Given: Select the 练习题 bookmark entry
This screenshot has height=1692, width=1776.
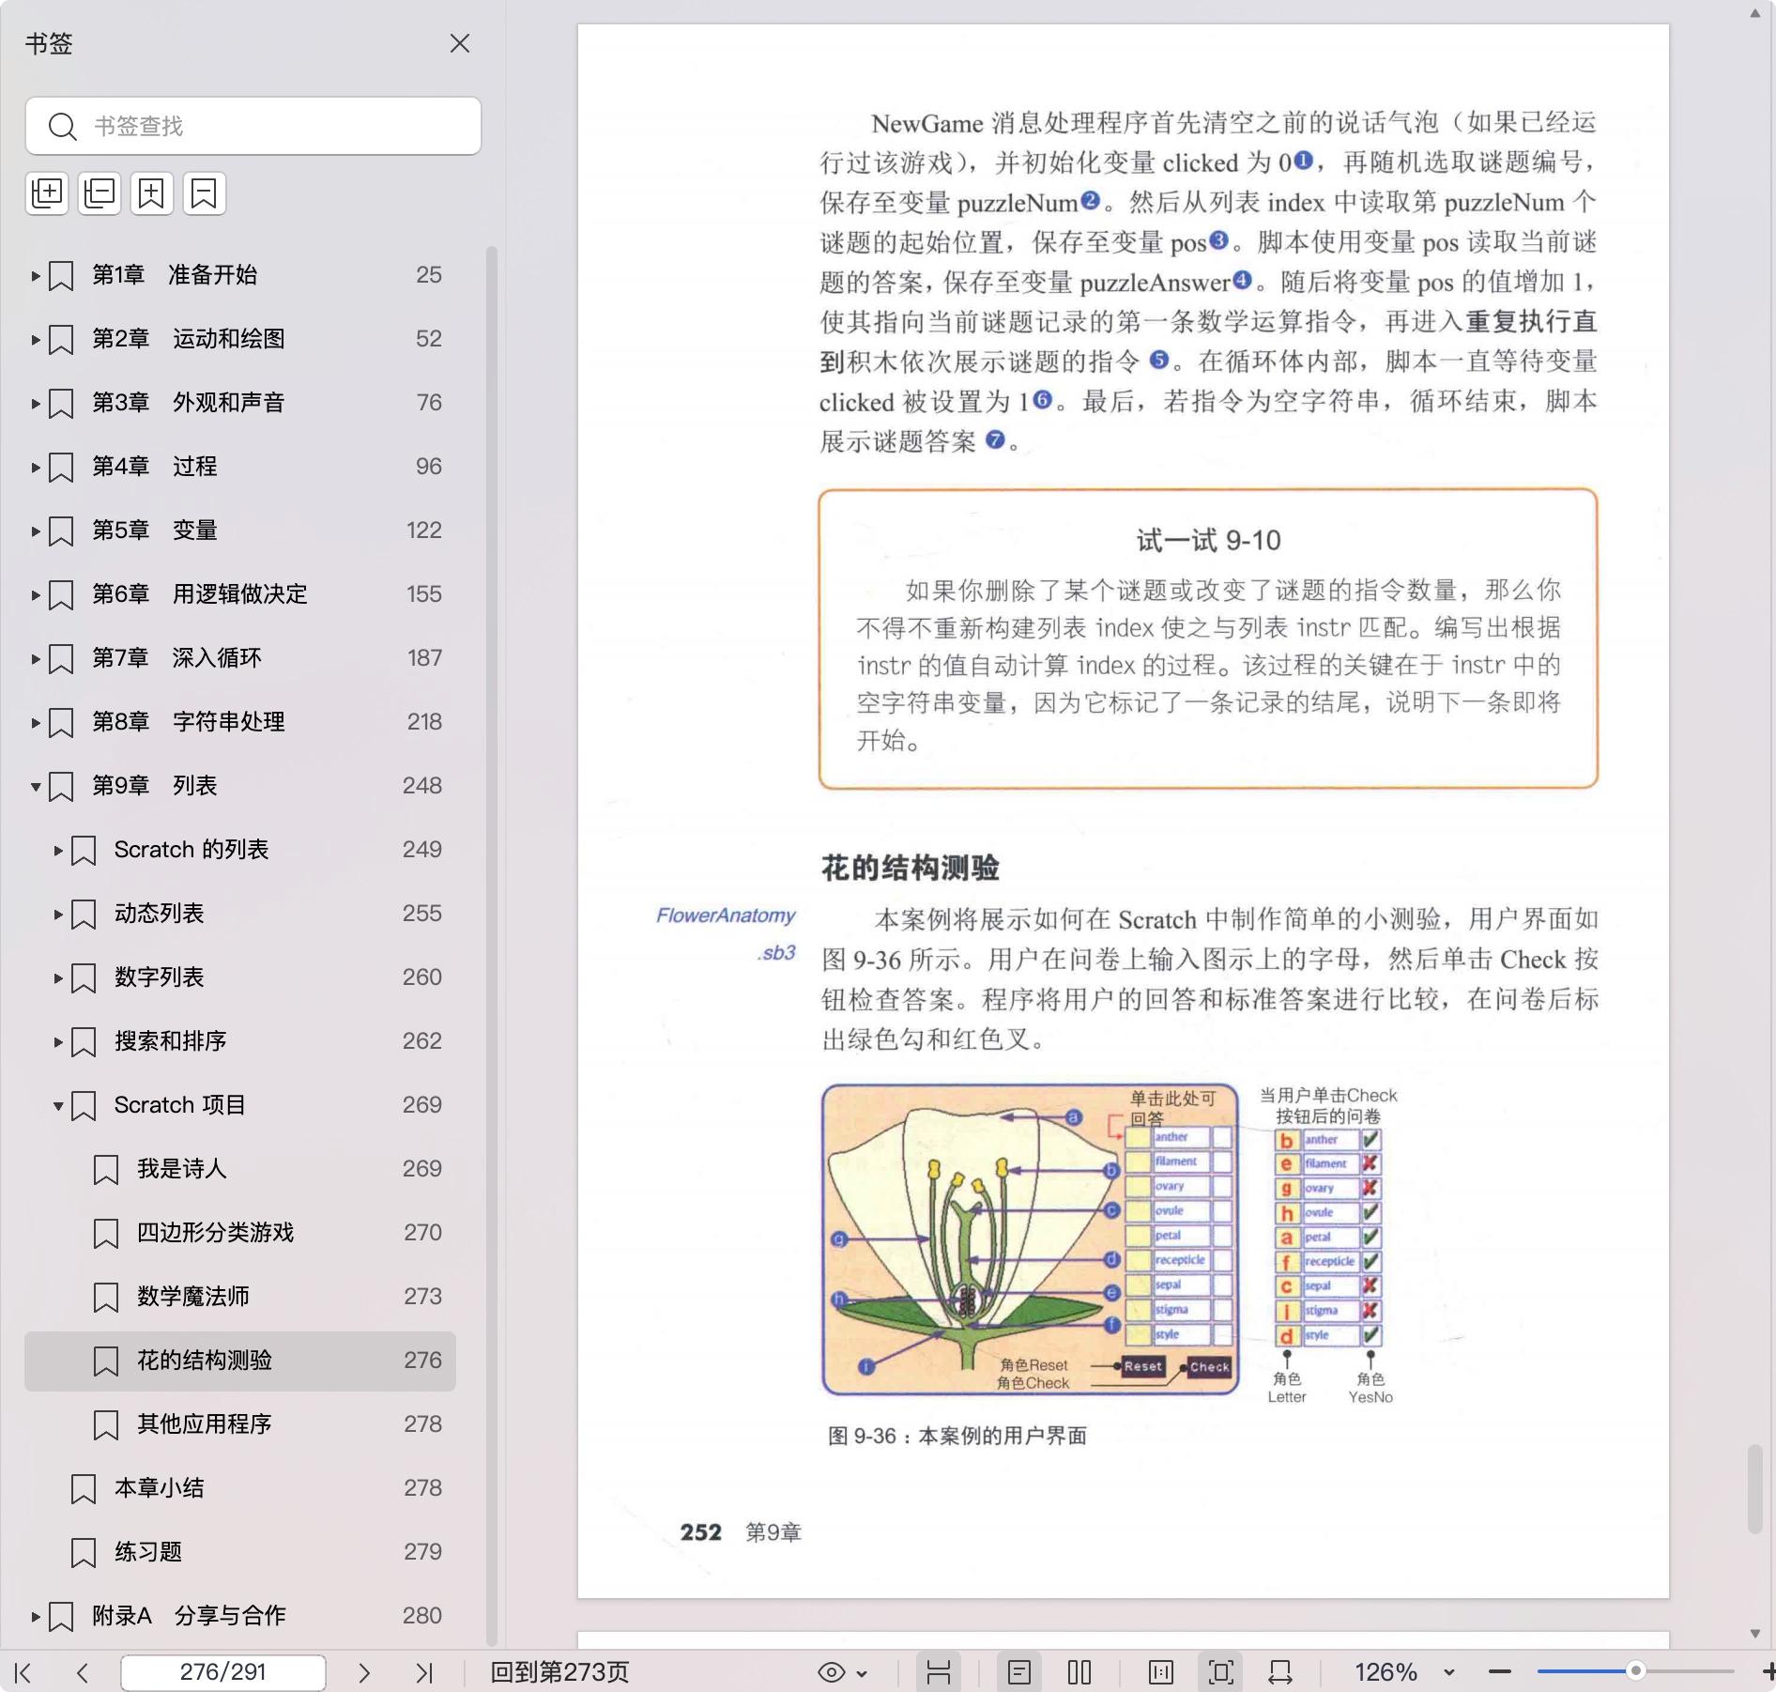Looking at the screenshot, I should 148,1552.
